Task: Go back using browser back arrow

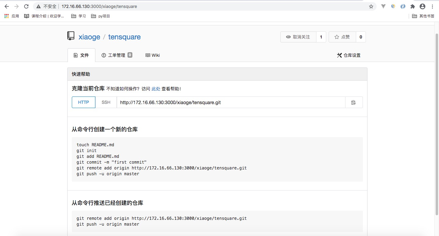Action: coord(6,6)
